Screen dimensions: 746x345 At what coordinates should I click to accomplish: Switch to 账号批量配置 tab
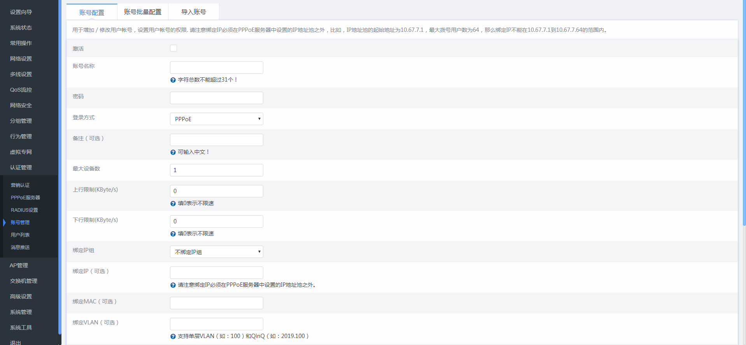(143, 12)
